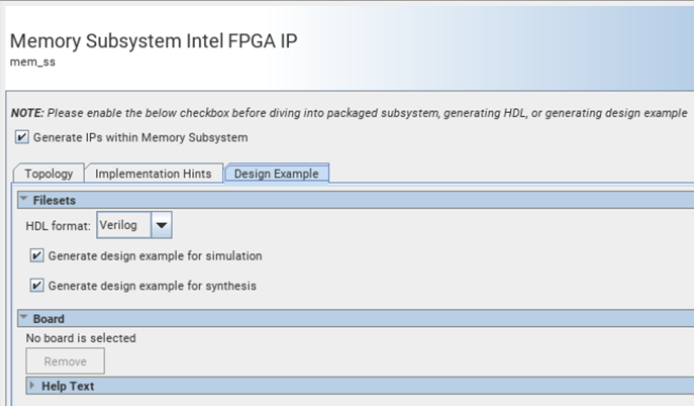The image size is (694, 406).
Task: Click the HDL format label
Action: click(x=59, y=225)
